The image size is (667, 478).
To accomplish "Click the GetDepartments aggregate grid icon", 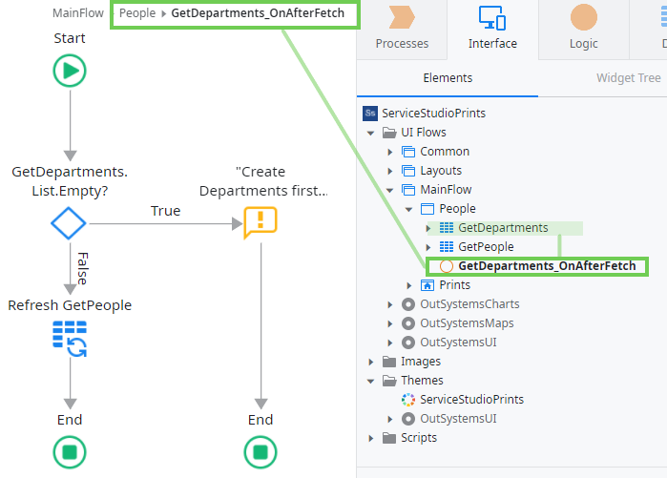I will pos(447,228).
